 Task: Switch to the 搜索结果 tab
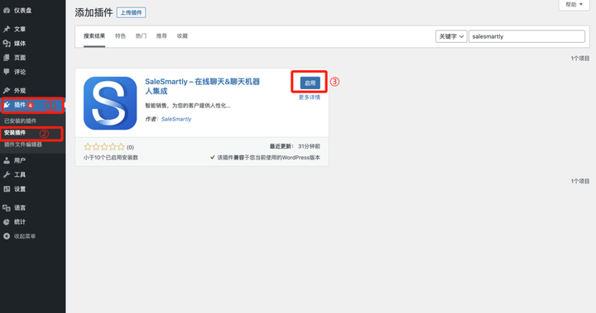(x=94, y=36)
